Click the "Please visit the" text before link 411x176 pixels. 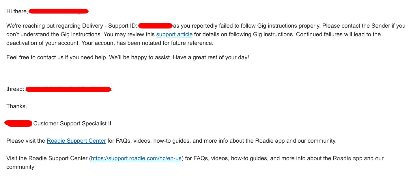(26, 141)
